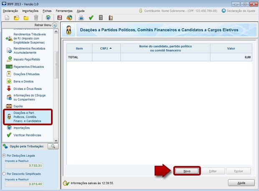This screenshot has height=191, width=259.
Task: Select Por Desconto Simplificado option
Action: (4, 173)
